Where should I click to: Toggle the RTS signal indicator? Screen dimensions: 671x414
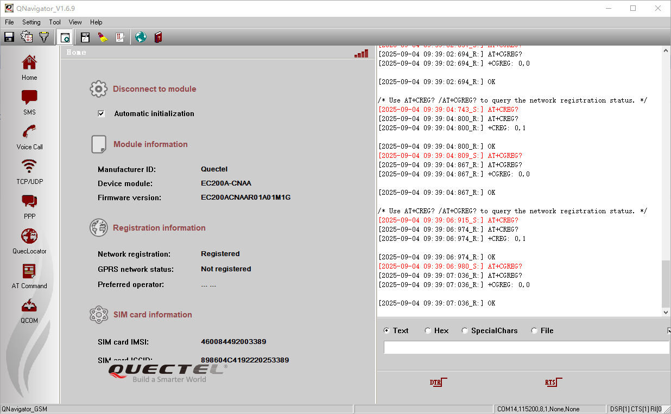[553, 382]
